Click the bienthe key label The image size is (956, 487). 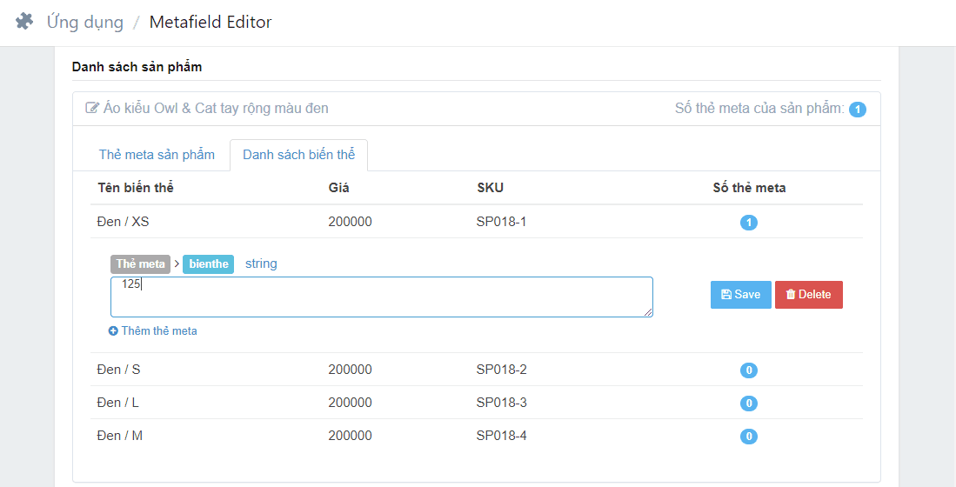(208, 264)
